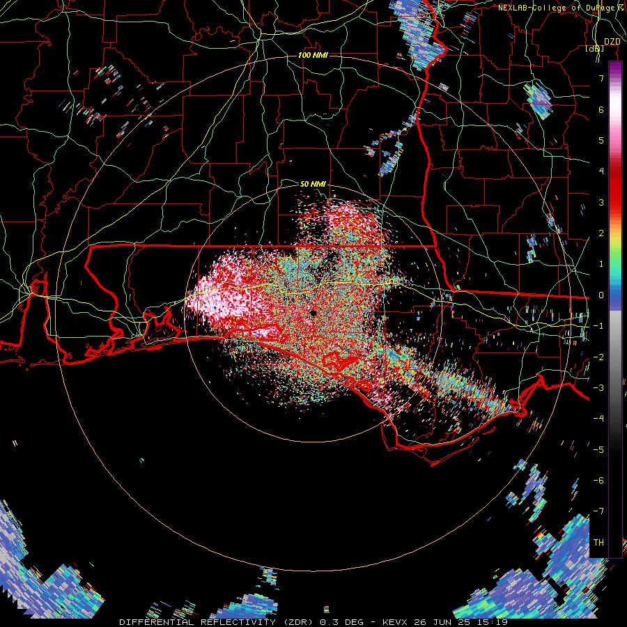
Task: Click the "-2" value on color scale
Action: coord(598,357)
